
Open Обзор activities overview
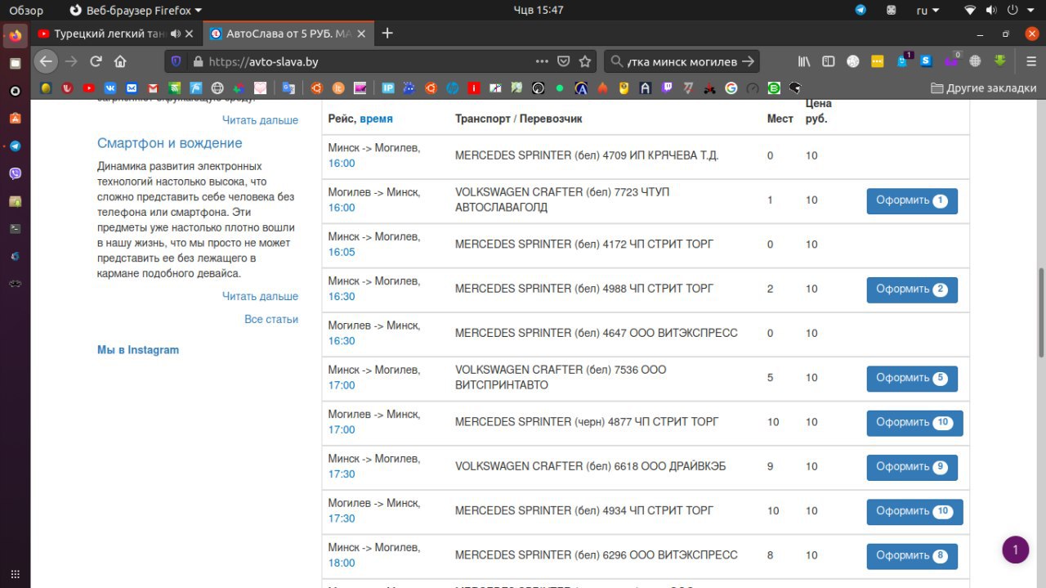coord(26,10)
